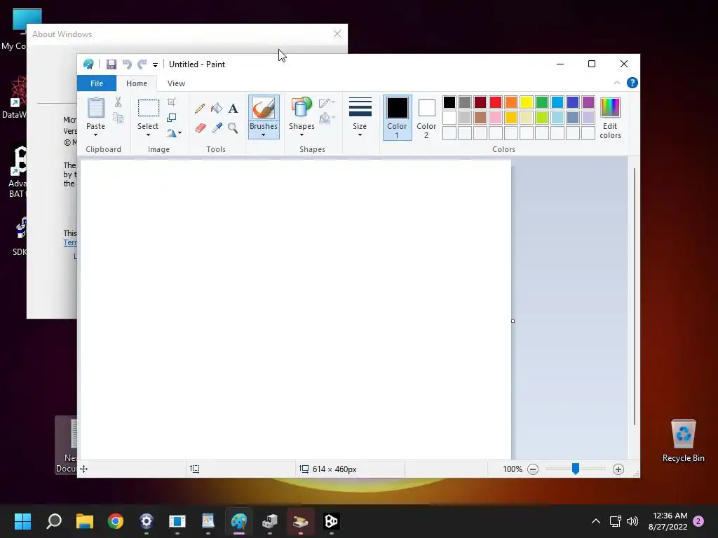Click the Shapes gallery icon
The image size is (718, 538).
[x=302, y=109]
